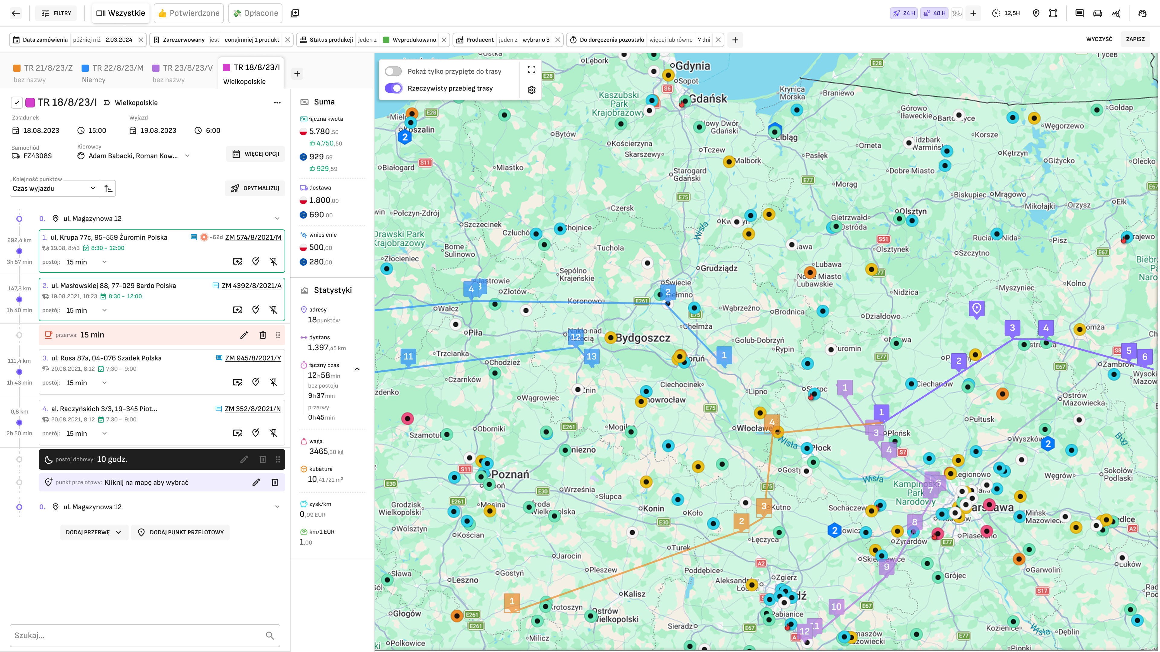Click into the Szukaj search field

[145, 635]
